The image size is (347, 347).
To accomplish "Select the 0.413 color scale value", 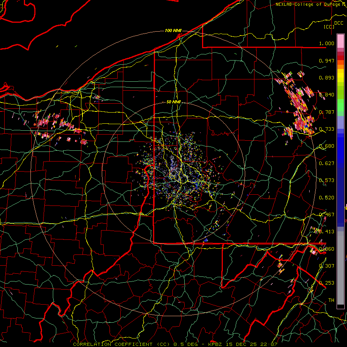I will 327,232.
